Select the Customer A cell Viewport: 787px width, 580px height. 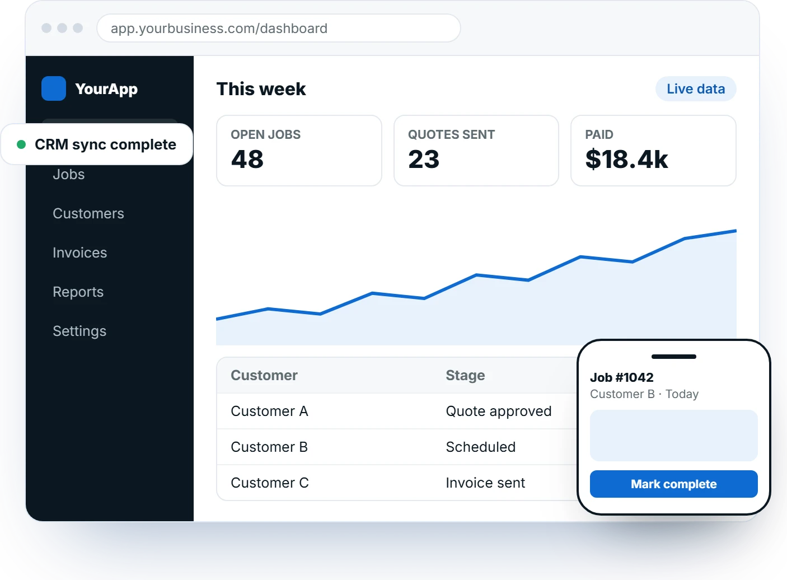[269, 411]
